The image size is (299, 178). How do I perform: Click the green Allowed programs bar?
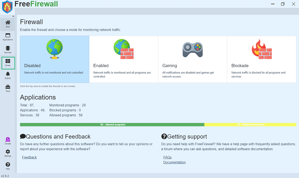point(112,125)
